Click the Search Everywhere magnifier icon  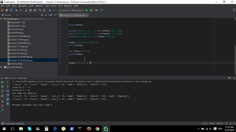[234, 10]
